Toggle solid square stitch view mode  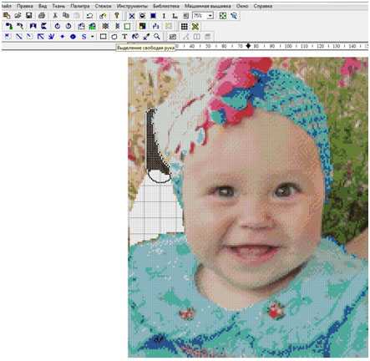153,16
